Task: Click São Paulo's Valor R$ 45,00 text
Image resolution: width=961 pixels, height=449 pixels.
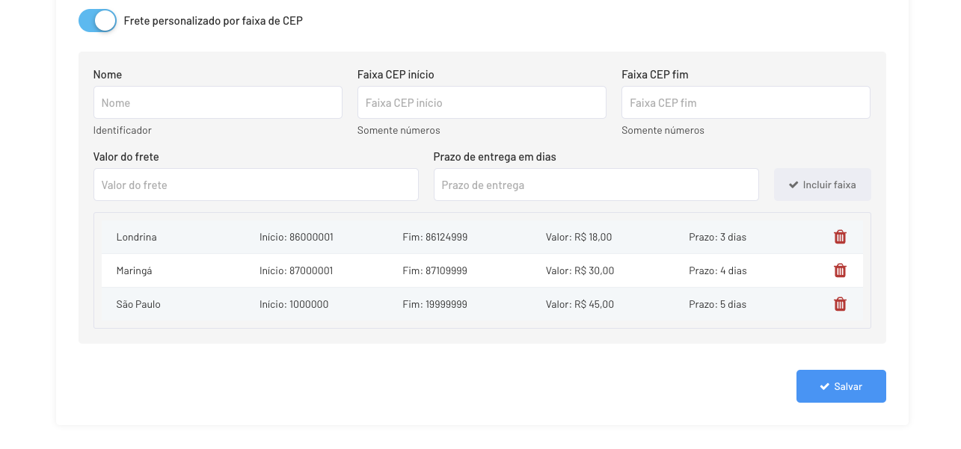Action: click(580, 304)
